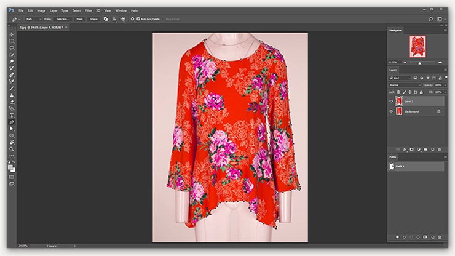Toggle lock image pixels brush icon
This screenshot has width=455, height=256.
pyautogui.click(x=404, y=92)
